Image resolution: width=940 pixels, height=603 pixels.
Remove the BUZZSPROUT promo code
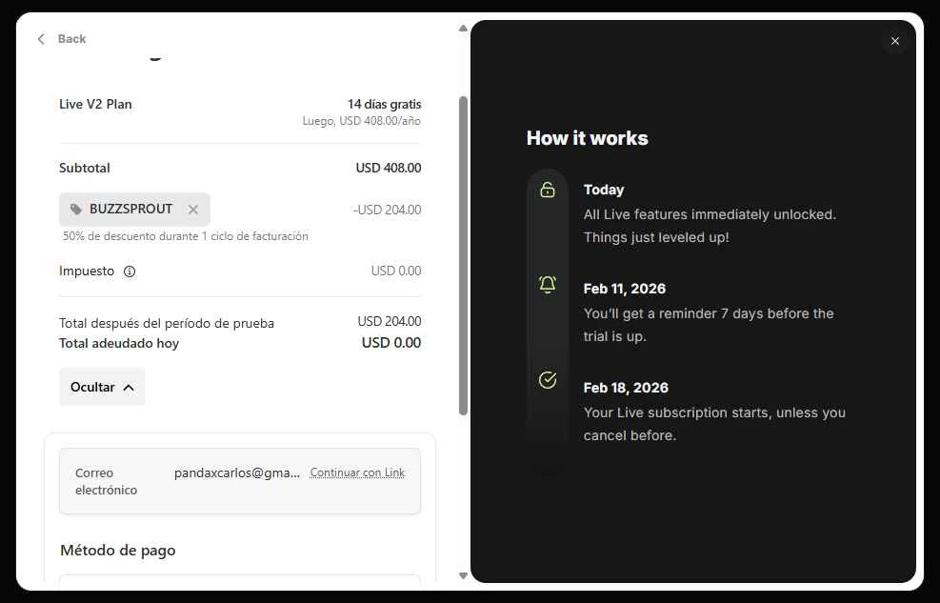[193, 210]
